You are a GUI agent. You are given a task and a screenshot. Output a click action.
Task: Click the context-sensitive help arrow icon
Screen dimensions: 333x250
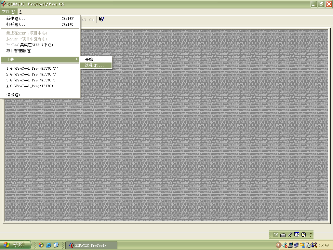tap(101, 19)
